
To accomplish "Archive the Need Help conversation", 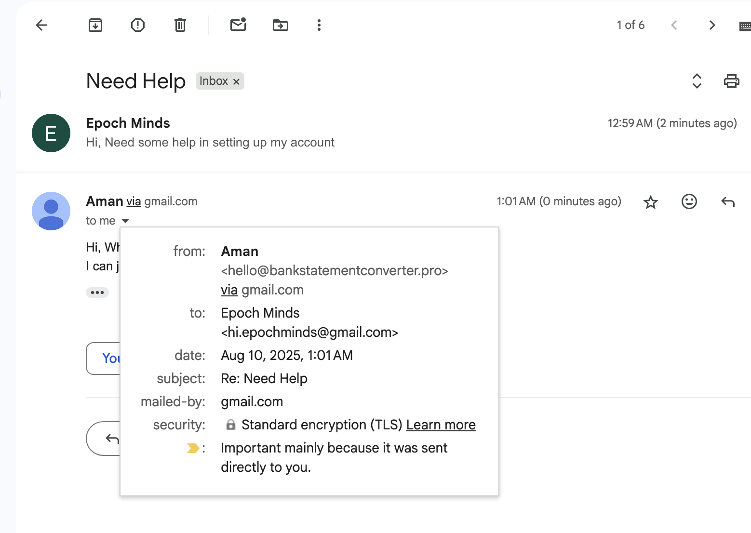I will [95, 25].
